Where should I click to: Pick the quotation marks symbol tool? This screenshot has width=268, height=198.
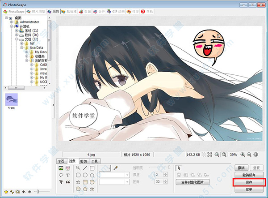click(x=68, y=182)
